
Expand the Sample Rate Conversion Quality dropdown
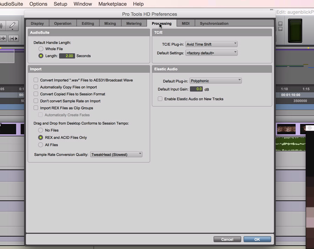click(x=116, y=154)
